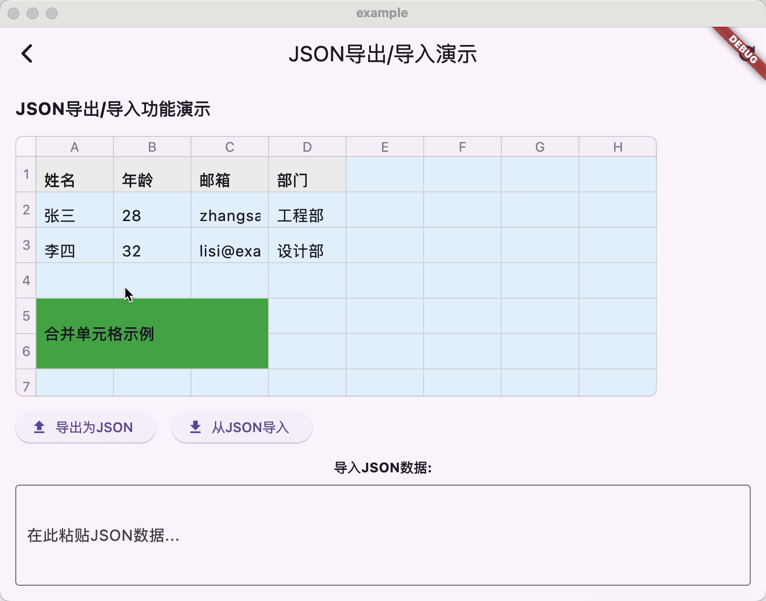Click row number 5
The height and width of the screenshot is (601, 766).
click(26, 316)
